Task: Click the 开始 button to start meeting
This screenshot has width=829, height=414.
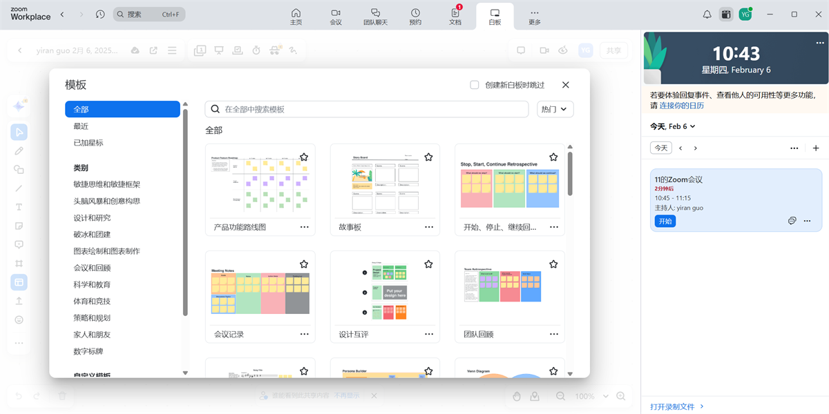Action: point(665,221)
